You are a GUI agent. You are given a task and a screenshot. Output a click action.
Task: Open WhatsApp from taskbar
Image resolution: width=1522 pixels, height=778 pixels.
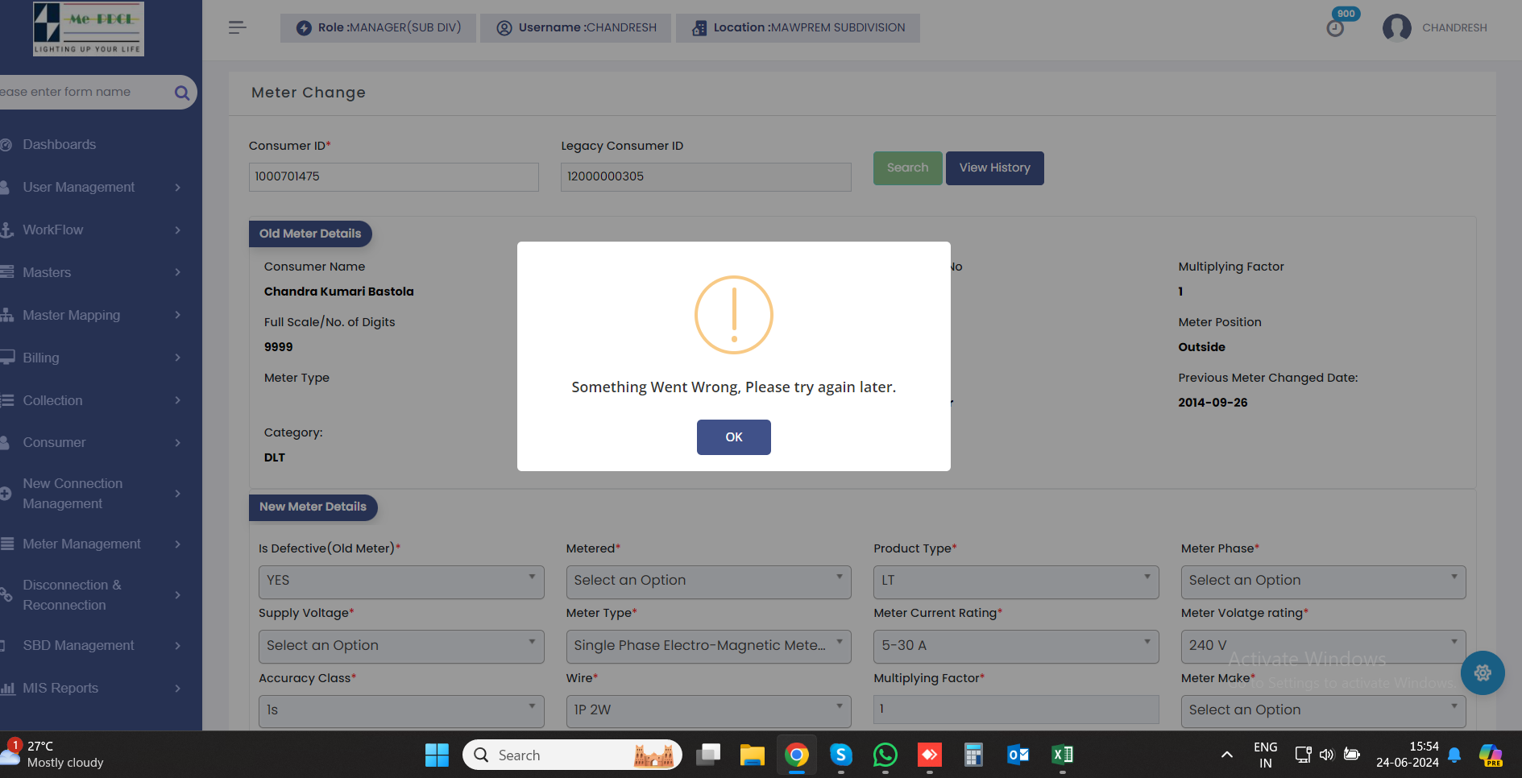[885, 755]
